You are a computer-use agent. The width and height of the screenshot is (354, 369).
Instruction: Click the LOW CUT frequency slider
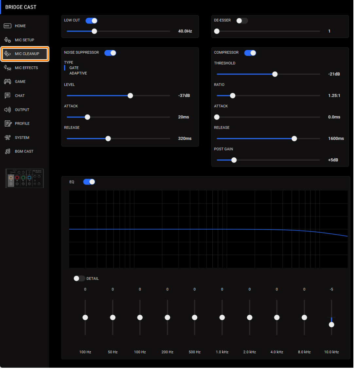[x=118, y=31]
